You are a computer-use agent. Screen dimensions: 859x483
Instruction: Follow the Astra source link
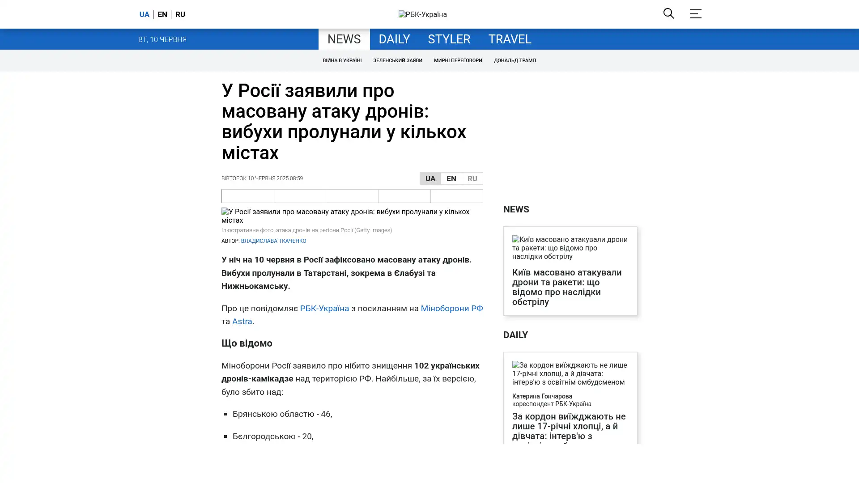tap(242, 322)
